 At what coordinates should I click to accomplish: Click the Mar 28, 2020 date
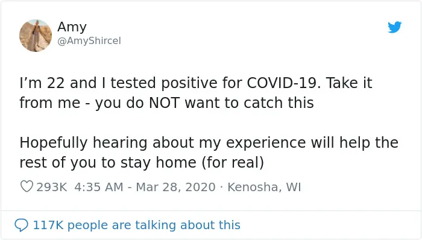pyautogui.click(x=176, y=187)
